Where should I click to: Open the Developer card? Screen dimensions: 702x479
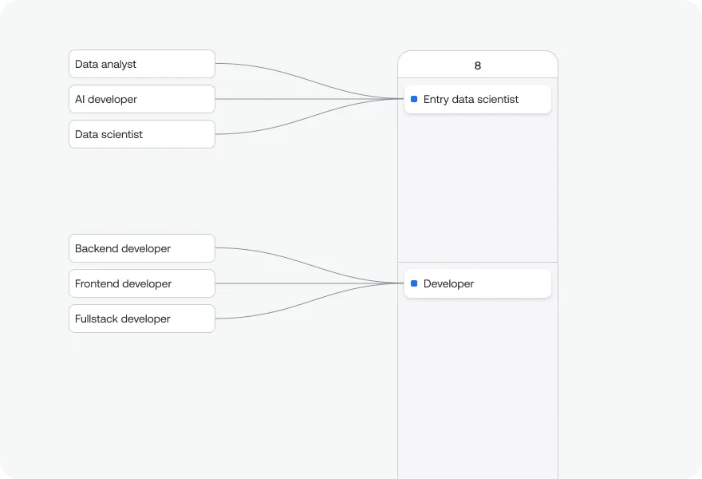point(478,283)
